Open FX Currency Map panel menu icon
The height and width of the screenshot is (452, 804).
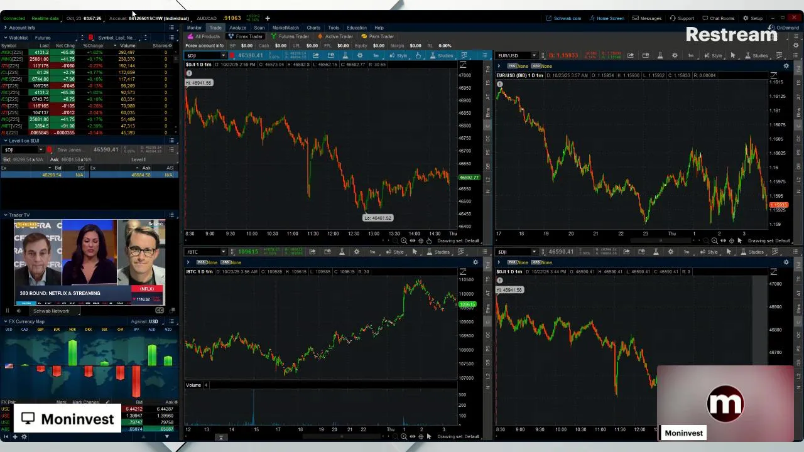coord(171,321)
